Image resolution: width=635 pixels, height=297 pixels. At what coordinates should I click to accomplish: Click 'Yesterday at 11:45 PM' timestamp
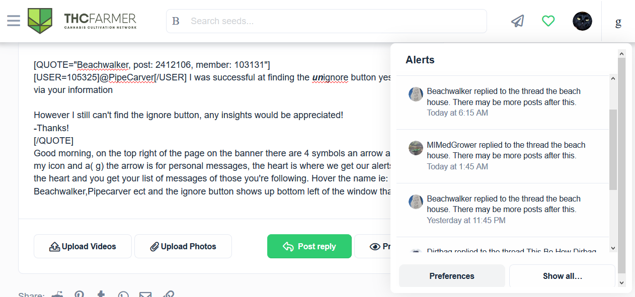tap(466, 220)
